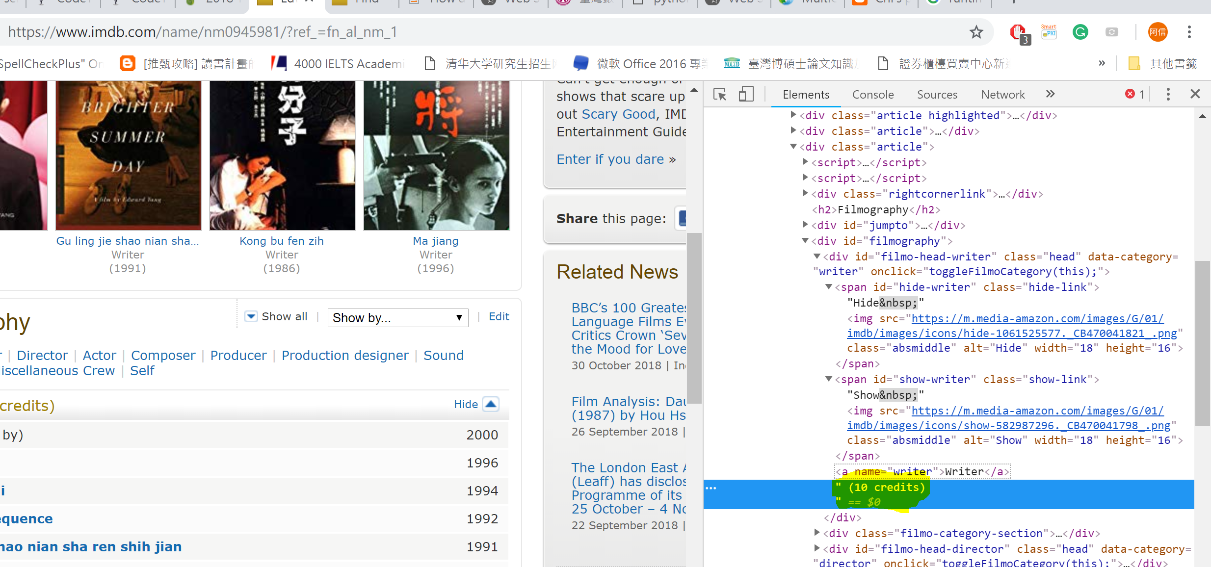Open the Smart PKI extension icon
1211x567 pixels.
(x=1049, y=32)
